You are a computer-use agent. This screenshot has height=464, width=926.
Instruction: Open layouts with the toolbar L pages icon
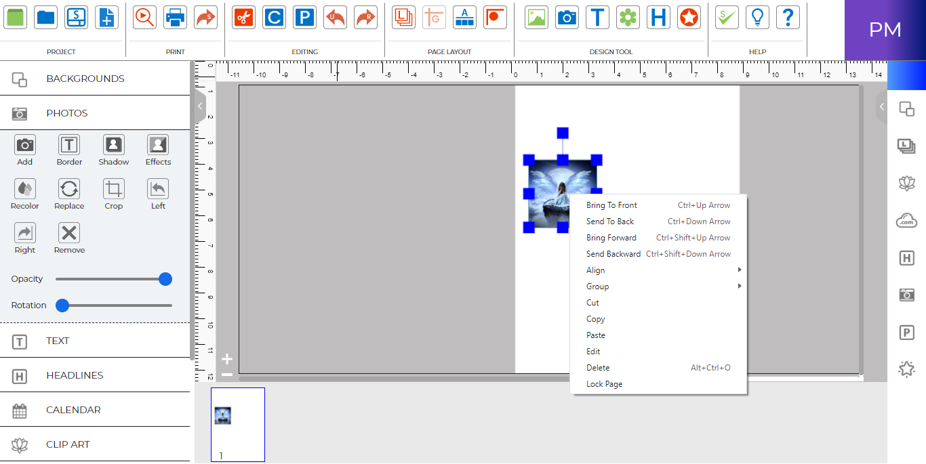pos(403,17)
